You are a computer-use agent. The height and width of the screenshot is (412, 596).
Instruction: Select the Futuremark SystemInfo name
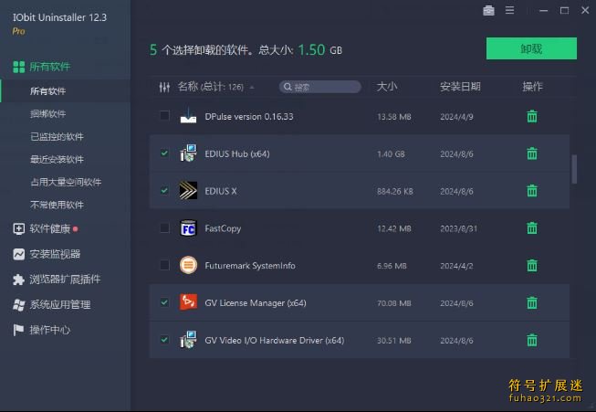(x=250, y=266)
